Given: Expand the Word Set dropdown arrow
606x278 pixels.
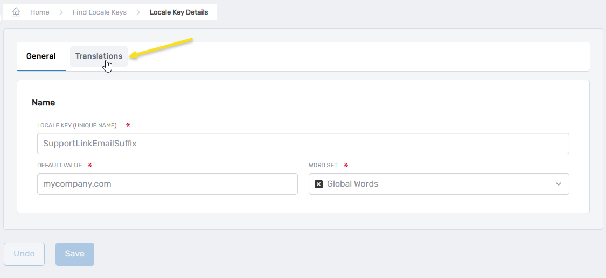Looking at the screenshot, I should pyautogui.click(x=558, y=184).
